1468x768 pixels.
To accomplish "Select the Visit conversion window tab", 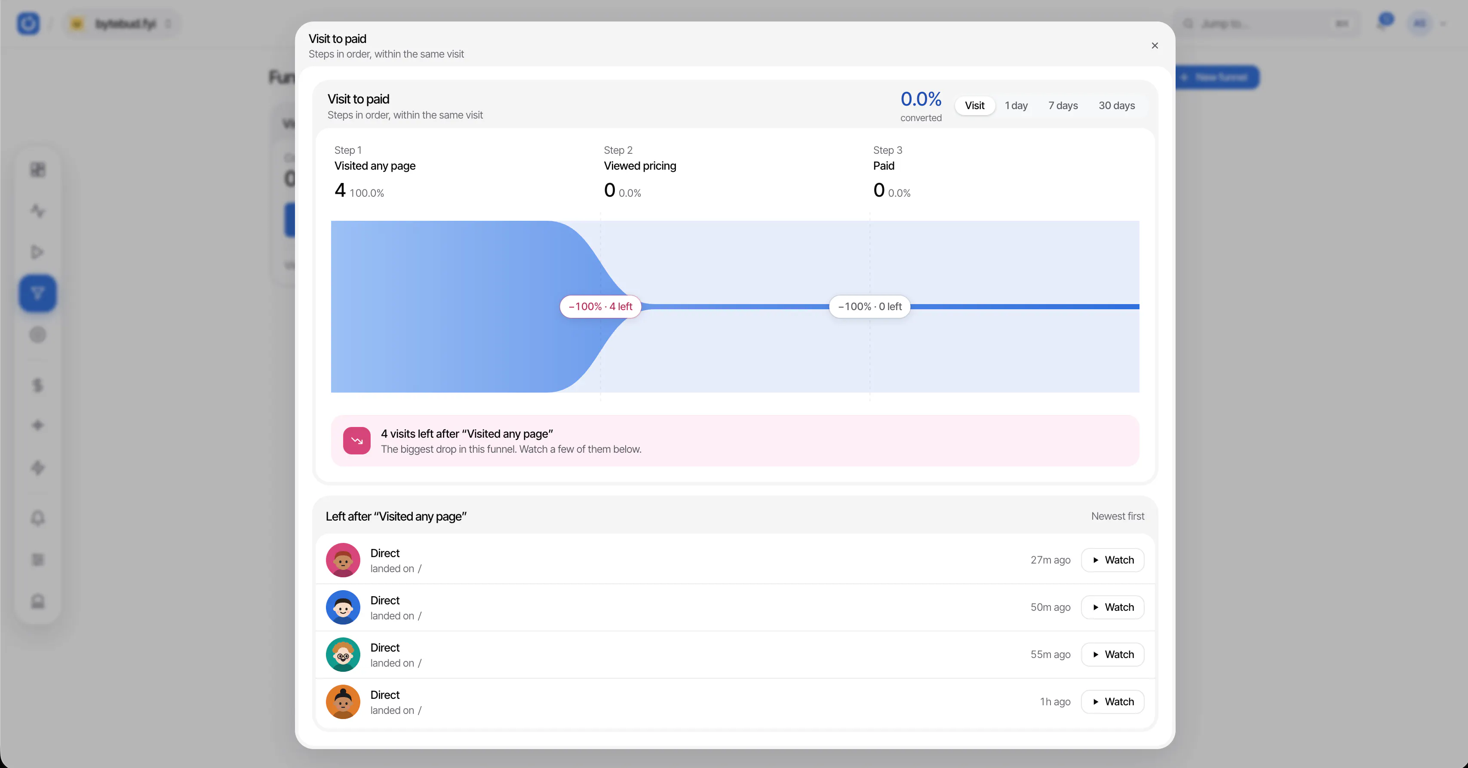I will coord(974,105).
